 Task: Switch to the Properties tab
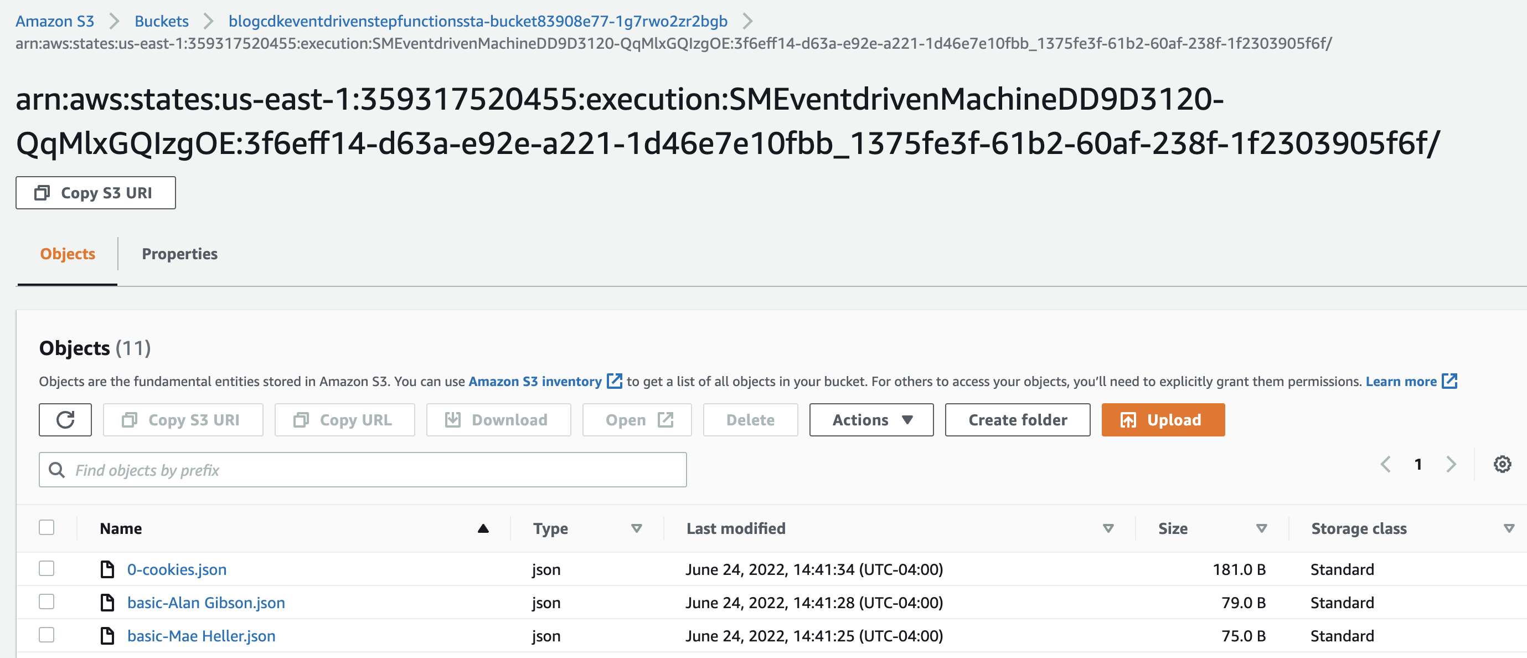click(179, 254)
